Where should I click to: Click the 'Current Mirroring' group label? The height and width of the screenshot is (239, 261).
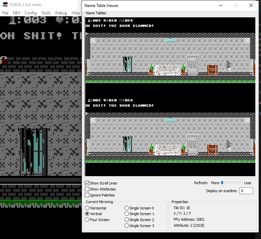(100, 202)
